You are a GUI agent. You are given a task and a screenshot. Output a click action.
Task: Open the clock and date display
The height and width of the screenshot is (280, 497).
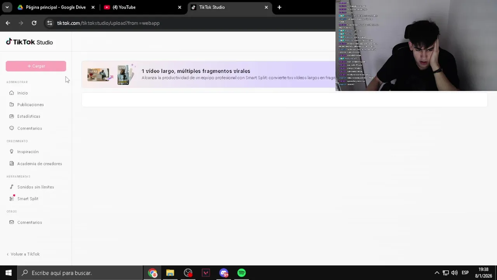point(483,273)
